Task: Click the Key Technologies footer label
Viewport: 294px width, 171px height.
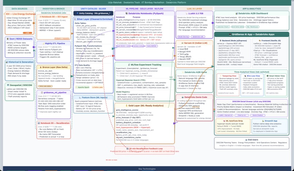Action: (x=147, y=169)
